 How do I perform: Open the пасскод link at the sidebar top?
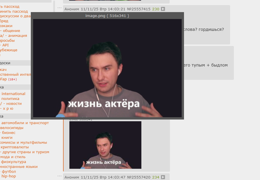(10, 7)
